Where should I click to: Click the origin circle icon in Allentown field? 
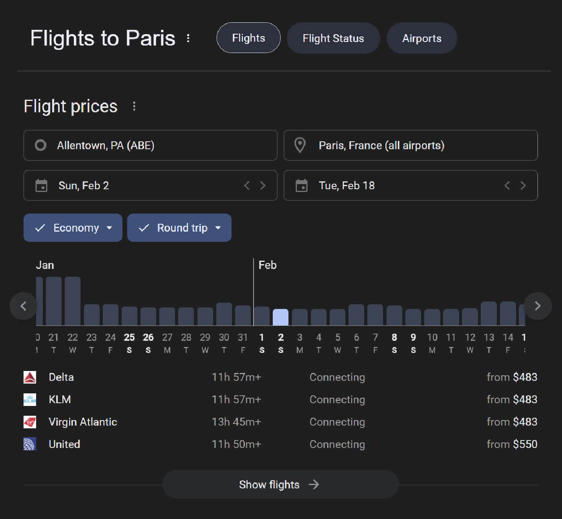[40, 145]
